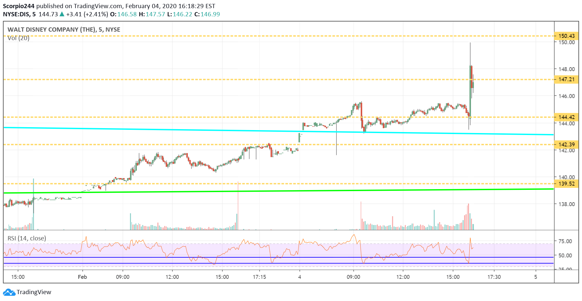Click the 148.00 price axis value
Viewport: 582px width, 301px height.
567,69
